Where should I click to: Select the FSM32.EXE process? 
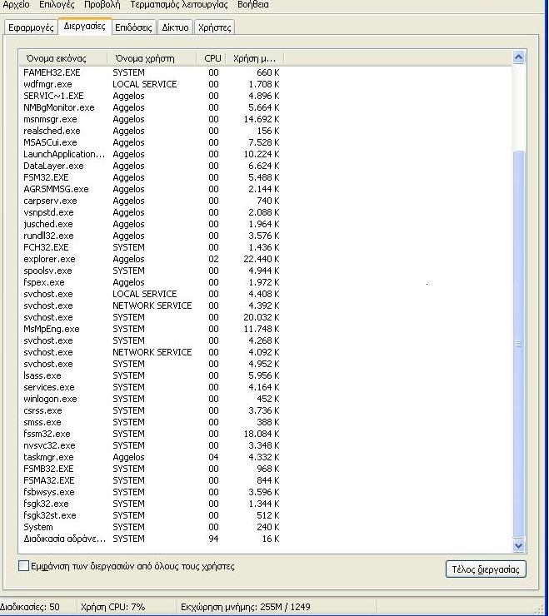151,177
